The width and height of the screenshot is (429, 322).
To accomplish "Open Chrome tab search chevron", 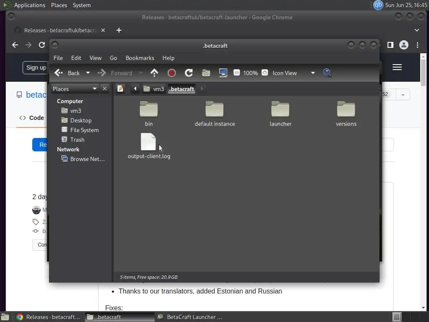I will pos(417,30).
